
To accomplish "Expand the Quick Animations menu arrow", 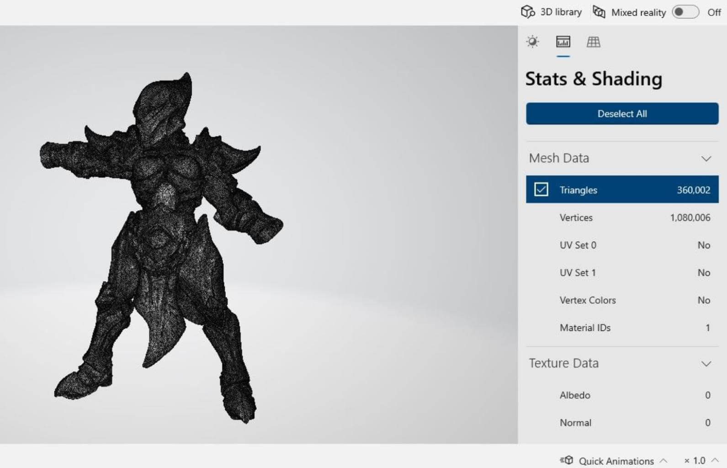I will 663,460.
